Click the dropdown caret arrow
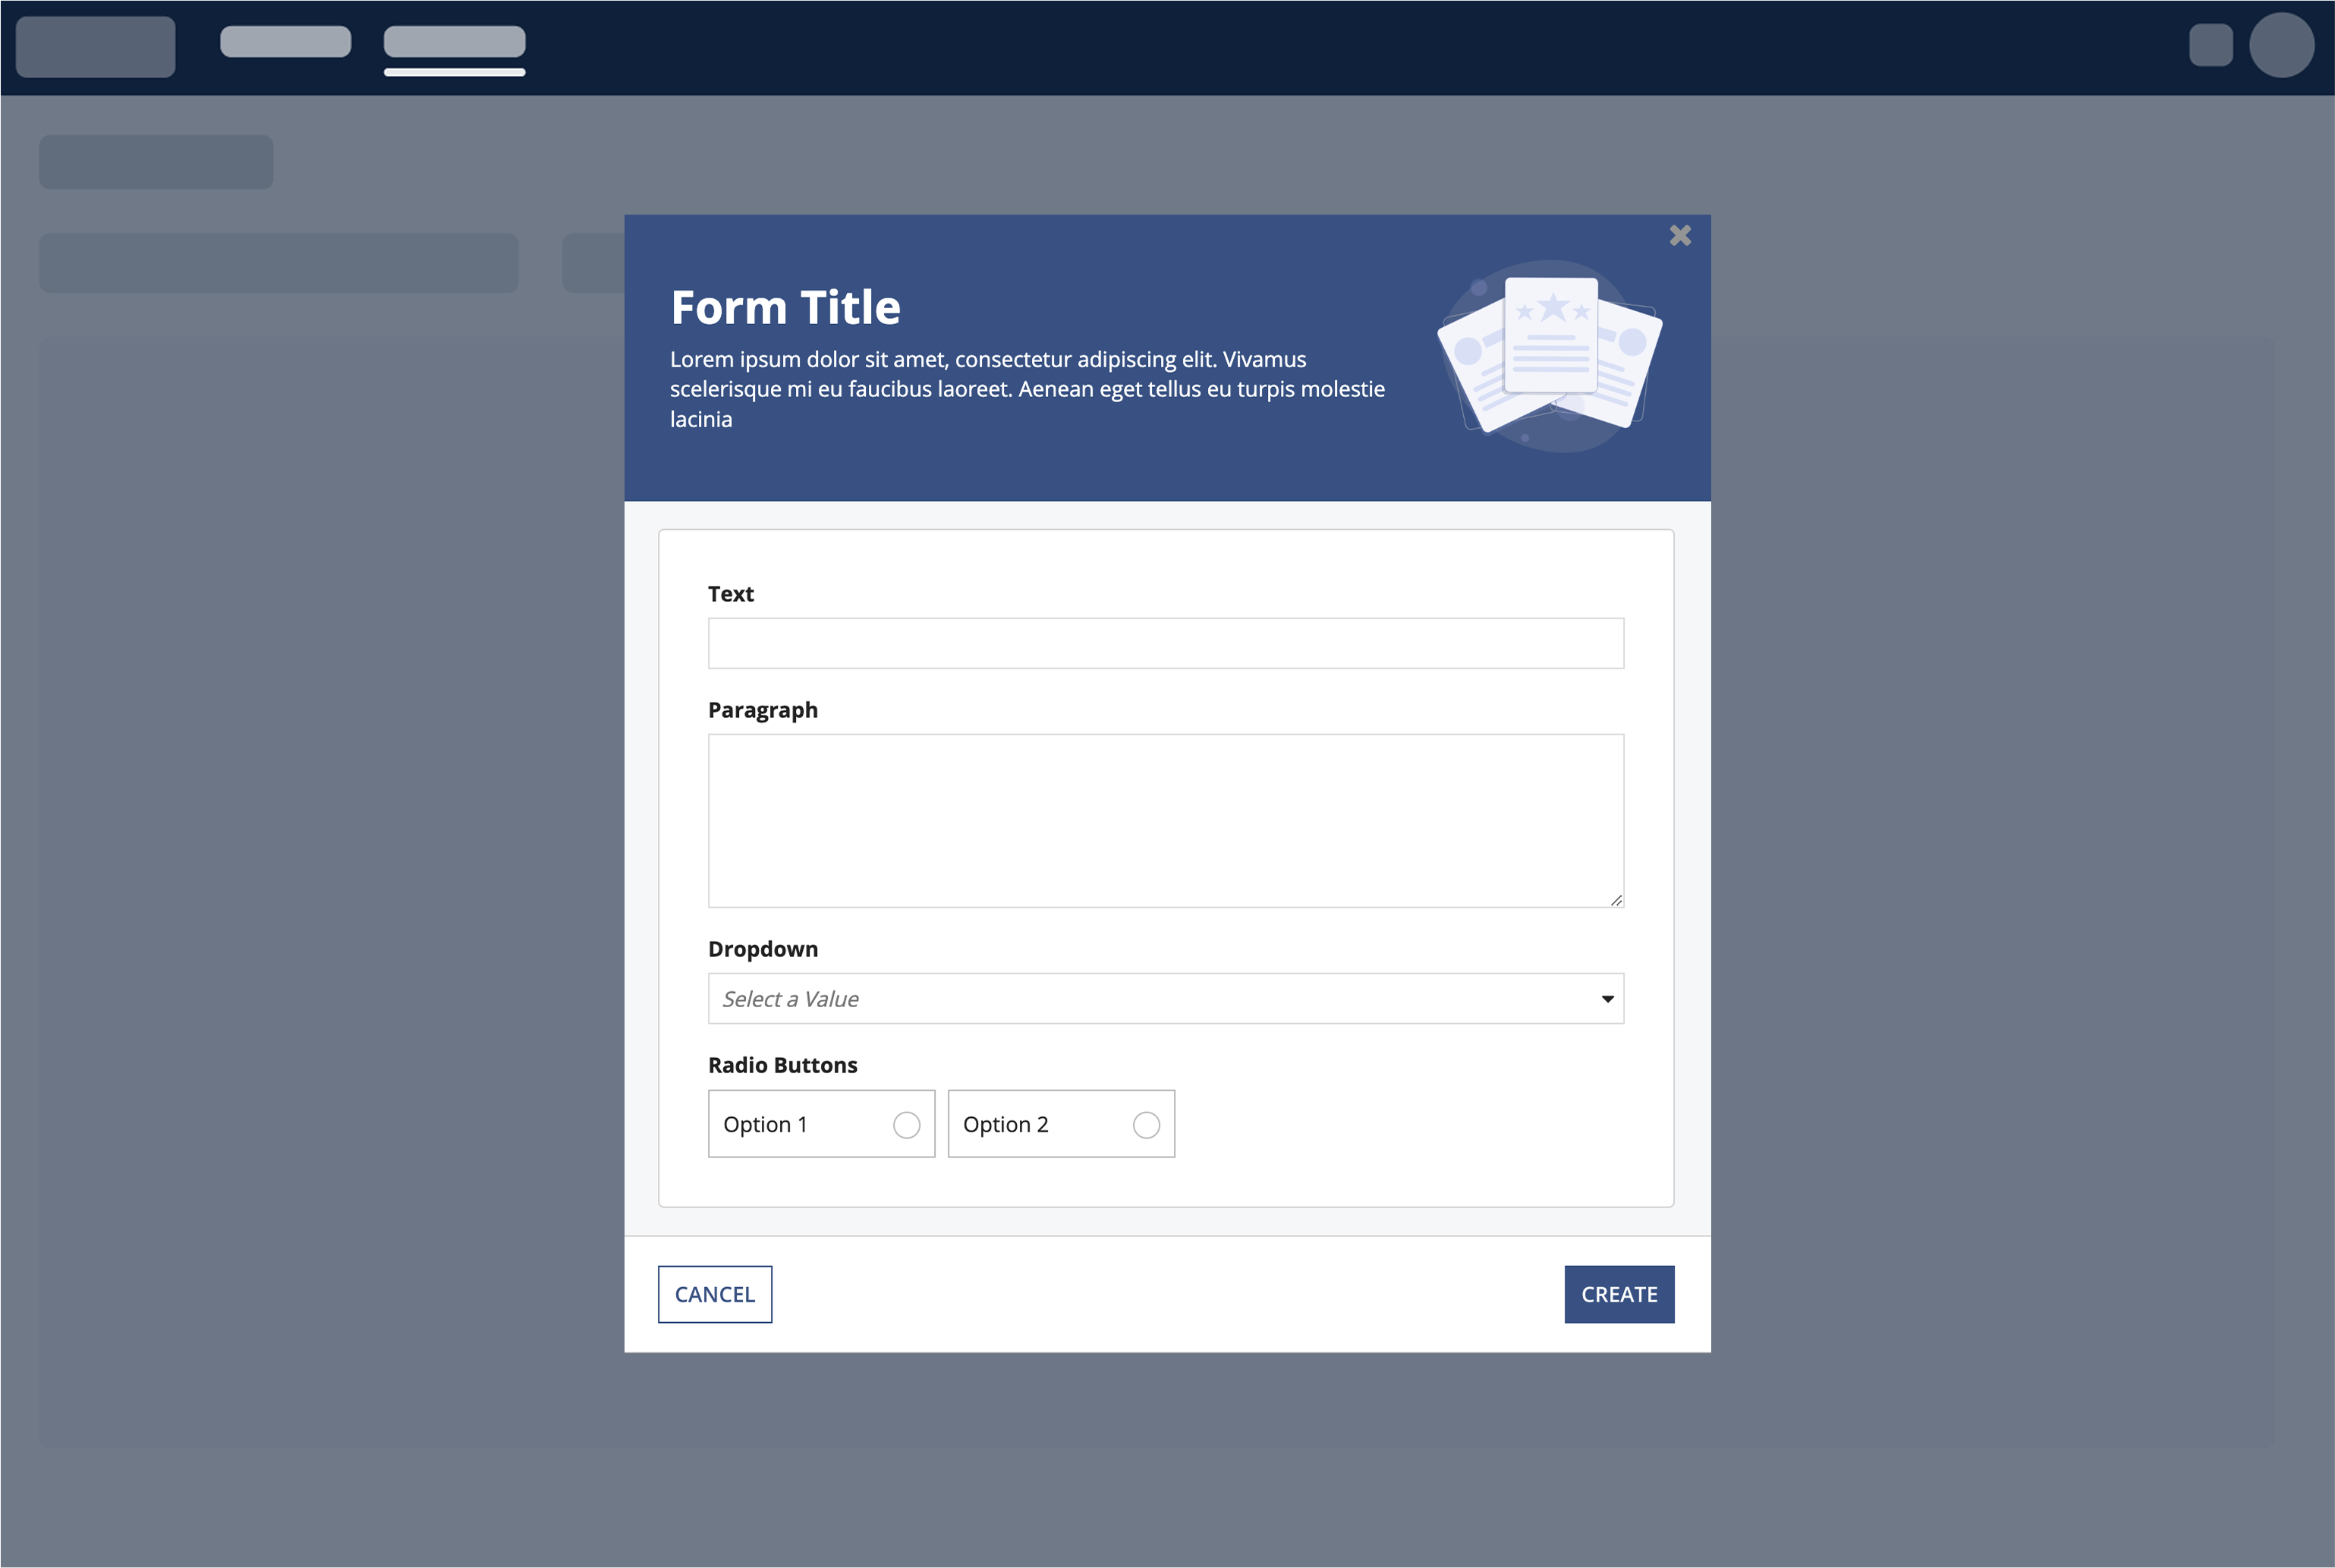 click(x=1607, y=999)
